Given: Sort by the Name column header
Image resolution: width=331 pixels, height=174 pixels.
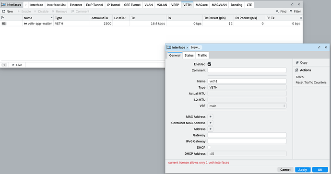Looking at the screenshot, I should coord(38,18).
